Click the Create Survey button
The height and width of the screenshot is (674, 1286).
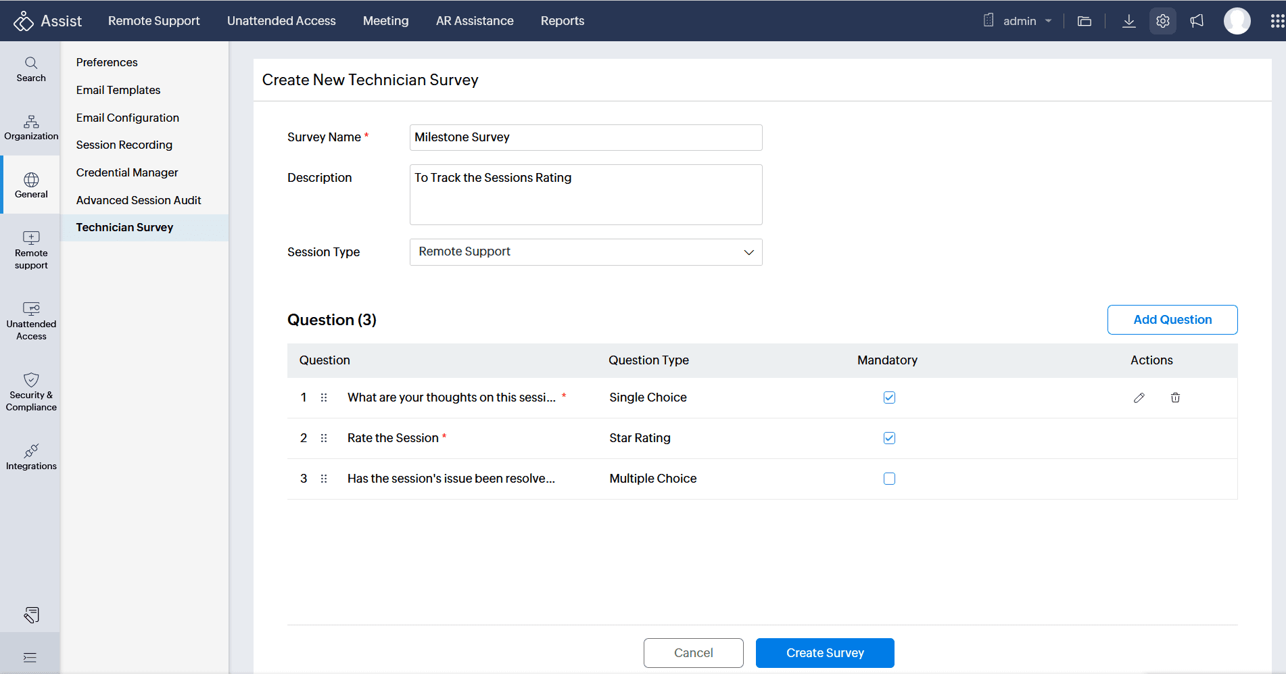coord(824,653)
